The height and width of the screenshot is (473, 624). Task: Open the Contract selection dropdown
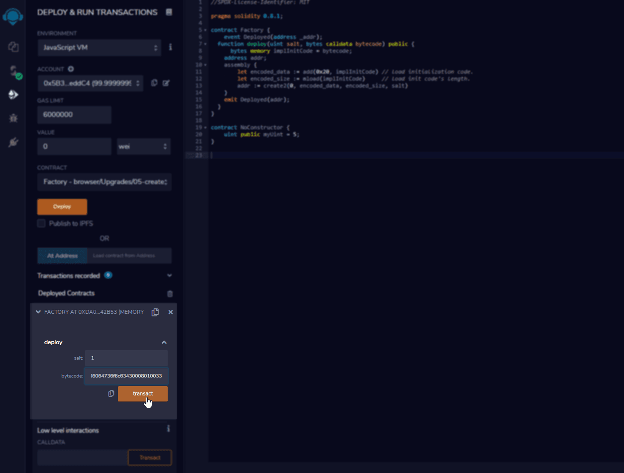click(x=104, y=182)
